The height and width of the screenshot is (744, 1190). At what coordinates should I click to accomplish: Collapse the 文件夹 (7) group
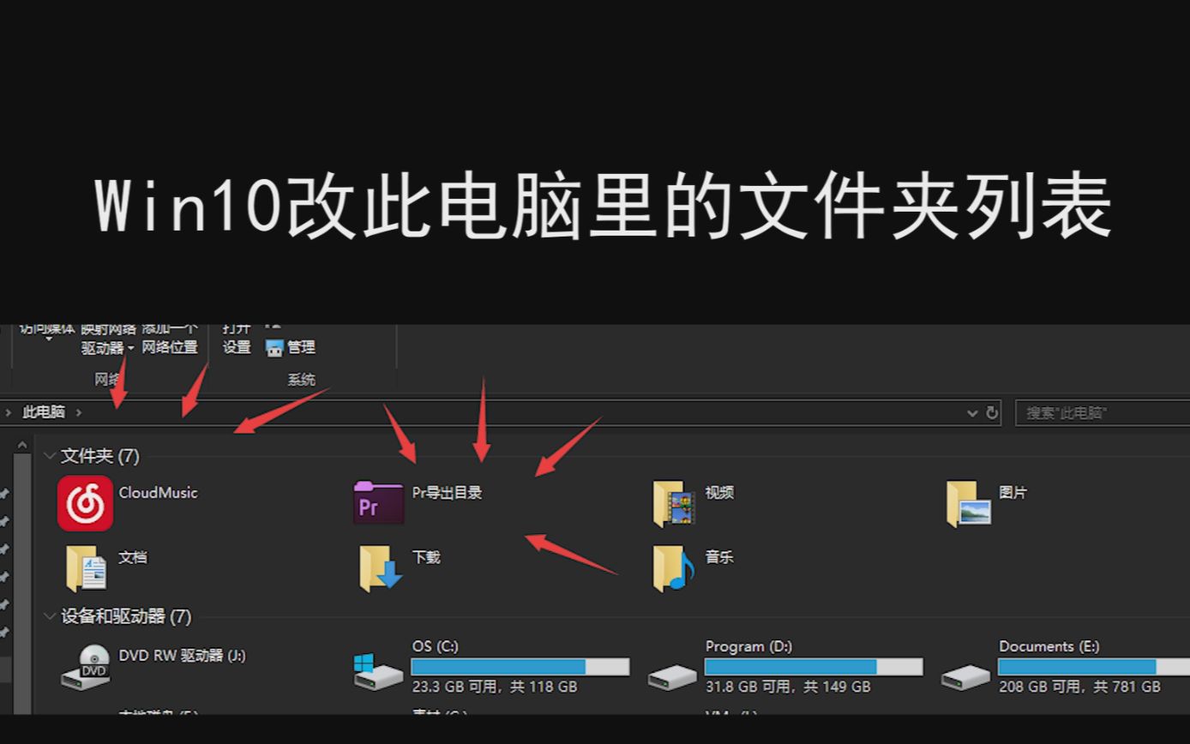point(49,455)
